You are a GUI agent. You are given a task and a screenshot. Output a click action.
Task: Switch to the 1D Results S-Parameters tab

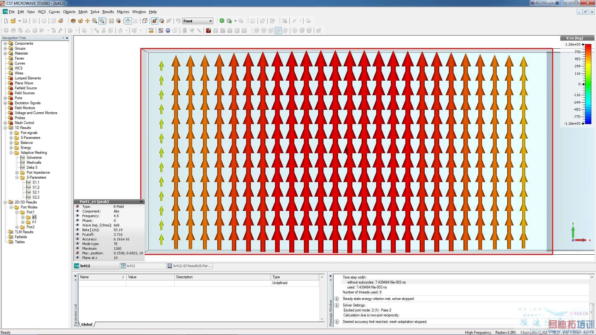click(190, 266)
